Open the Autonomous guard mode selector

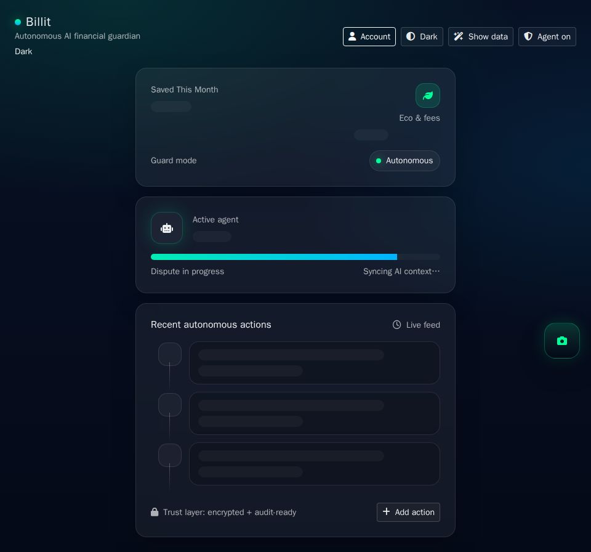point(404,161)
